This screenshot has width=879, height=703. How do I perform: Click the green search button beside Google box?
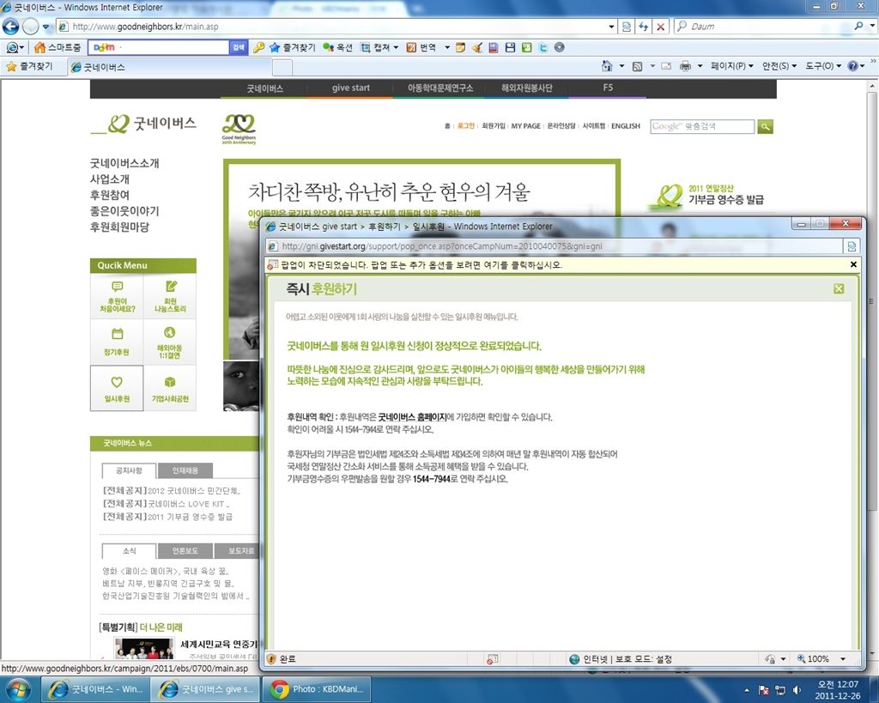tap(765, 127)
